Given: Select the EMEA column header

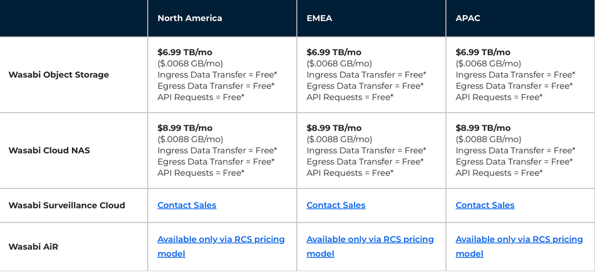Looking at the screenshot, I should point(319,18).
